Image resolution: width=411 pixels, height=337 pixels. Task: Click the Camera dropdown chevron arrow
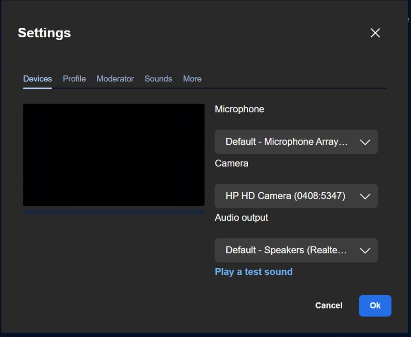365,196
